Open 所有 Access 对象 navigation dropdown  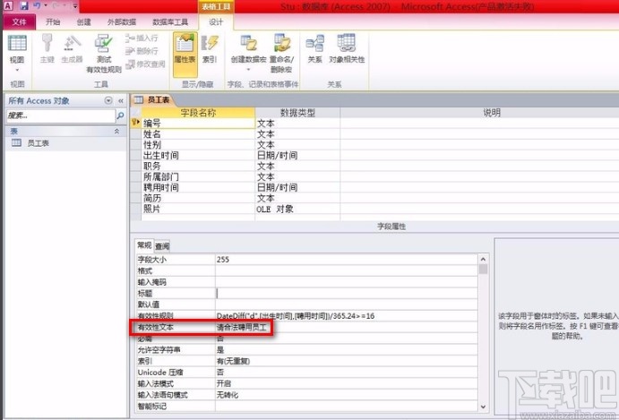[x=108, y=100]
